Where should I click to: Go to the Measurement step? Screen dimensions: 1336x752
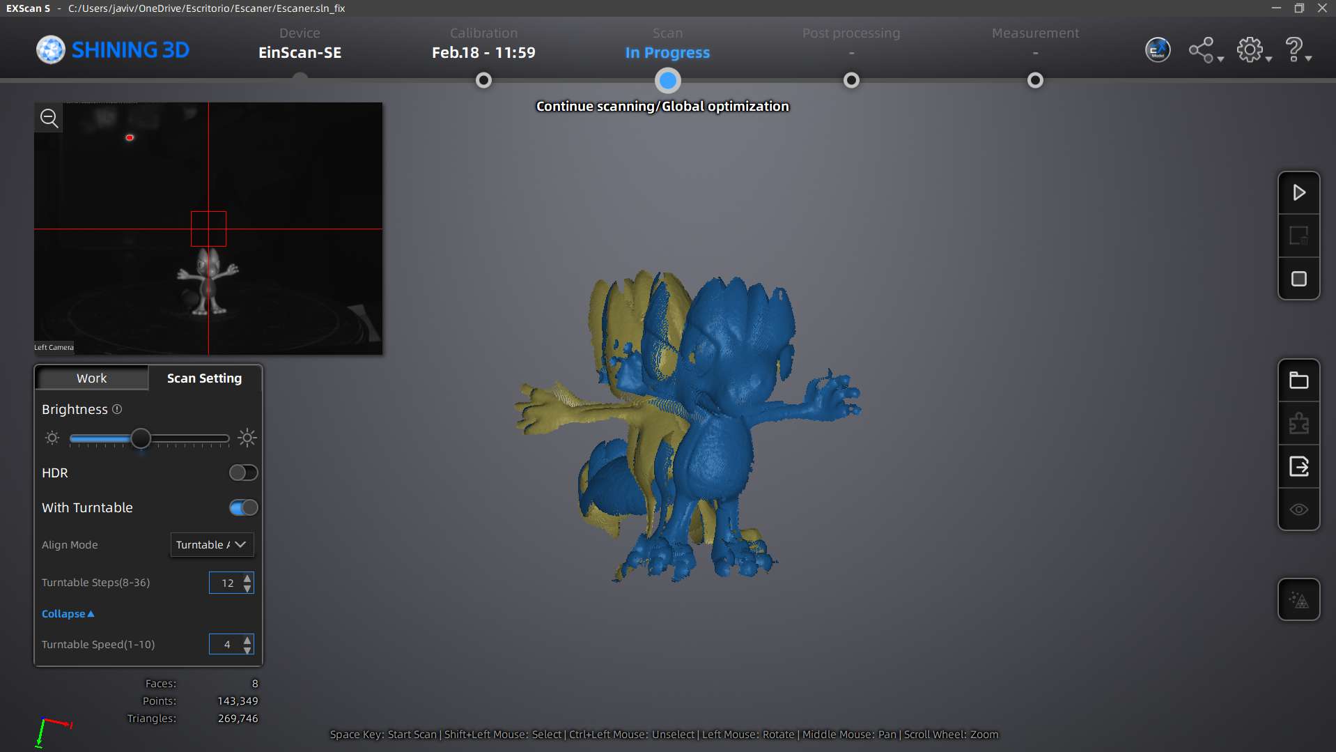coord(1035,44)
